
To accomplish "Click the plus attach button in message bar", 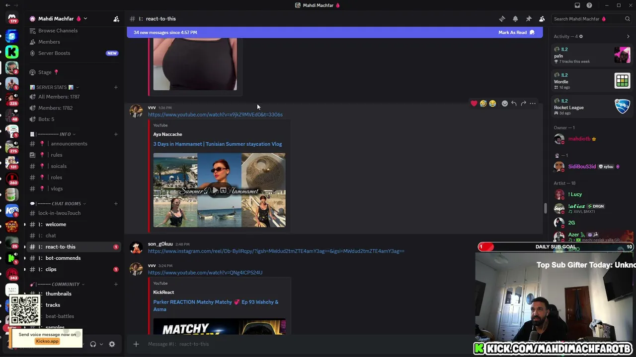I will click(x=136, y=344).
